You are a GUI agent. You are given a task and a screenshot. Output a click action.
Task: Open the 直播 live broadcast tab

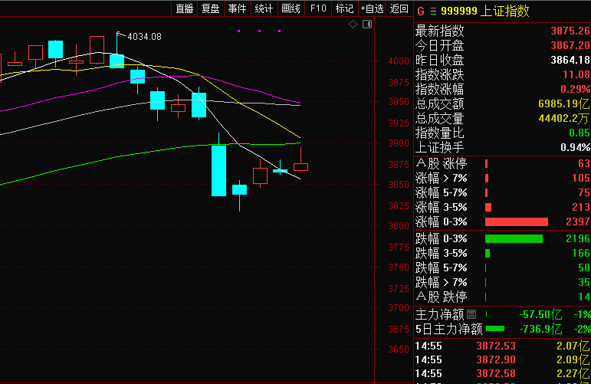coord(184,8)
